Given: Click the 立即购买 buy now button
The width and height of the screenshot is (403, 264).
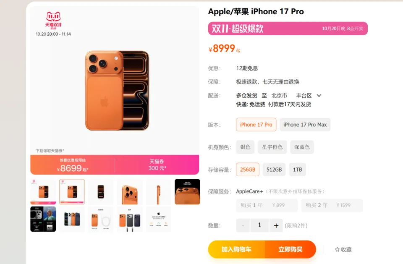Looking at the screenshot, I should pos(290,249).
